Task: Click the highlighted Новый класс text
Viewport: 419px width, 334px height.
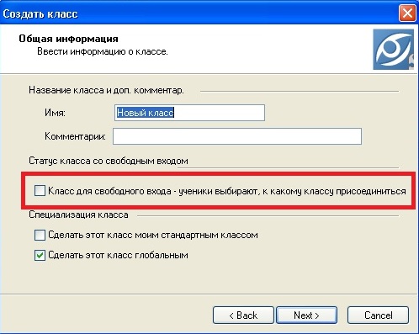Action: point(146,113)
